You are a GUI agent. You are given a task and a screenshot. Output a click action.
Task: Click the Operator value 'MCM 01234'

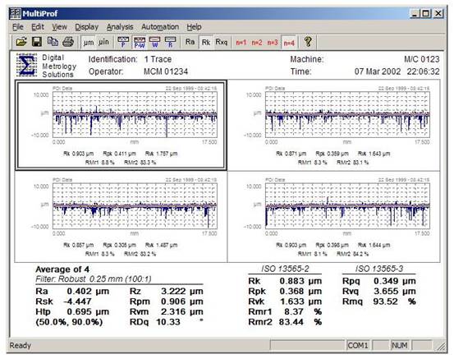[x=166, y=71]
